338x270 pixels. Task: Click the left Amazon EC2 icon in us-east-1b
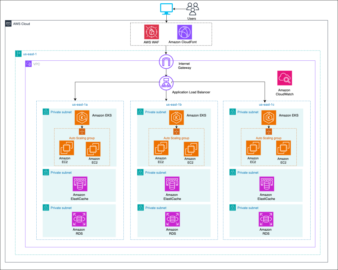[x=161, y=148]
